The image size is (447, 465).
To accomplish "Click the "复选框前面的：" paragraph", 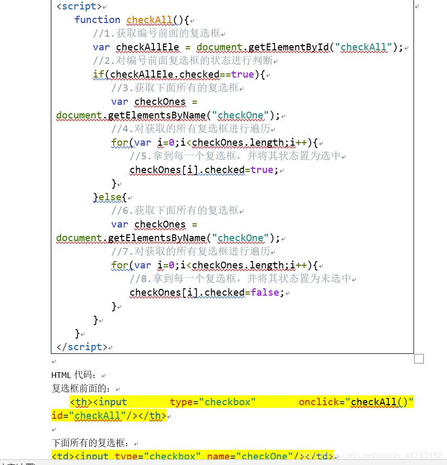I will (81, 388).
